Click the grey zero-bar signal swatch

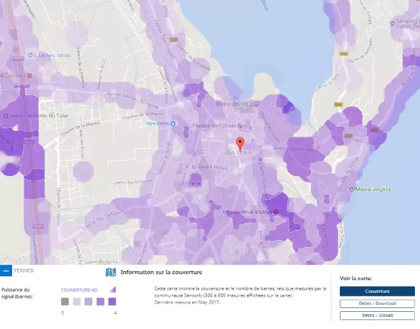(x=64, y=302)
